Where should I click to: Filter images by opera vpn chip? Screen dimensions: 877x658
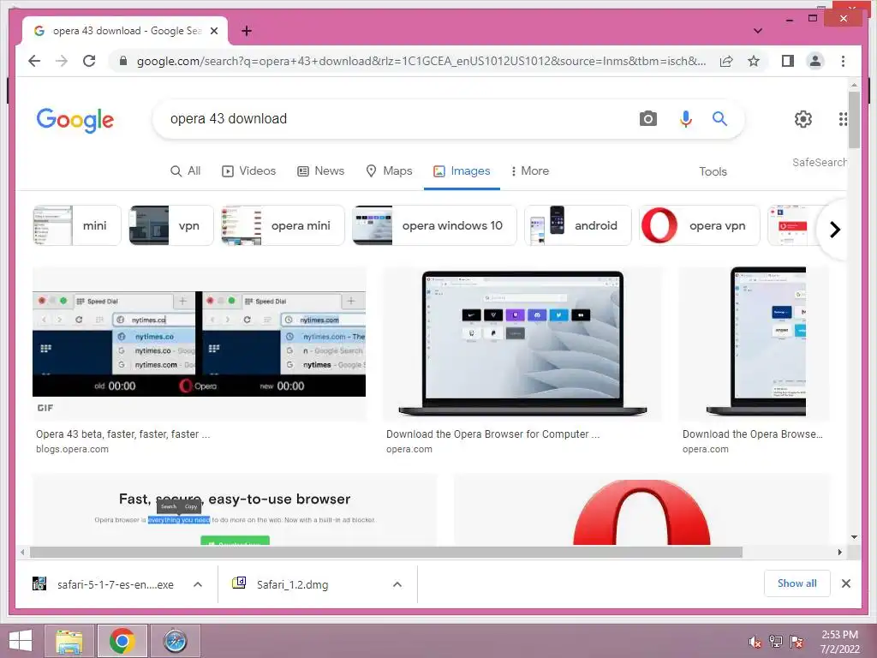click(699, 225)
